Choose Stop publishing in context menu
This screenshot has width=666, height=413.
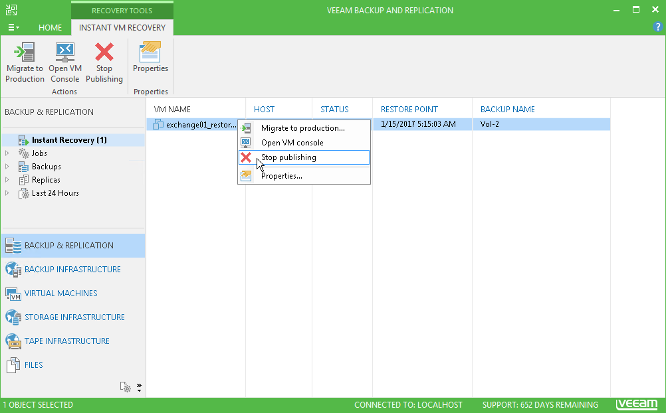pyautogui.click(x=304, y=157)
